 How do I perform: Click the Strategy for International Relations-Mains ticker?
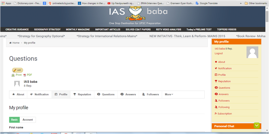[107, 36]
